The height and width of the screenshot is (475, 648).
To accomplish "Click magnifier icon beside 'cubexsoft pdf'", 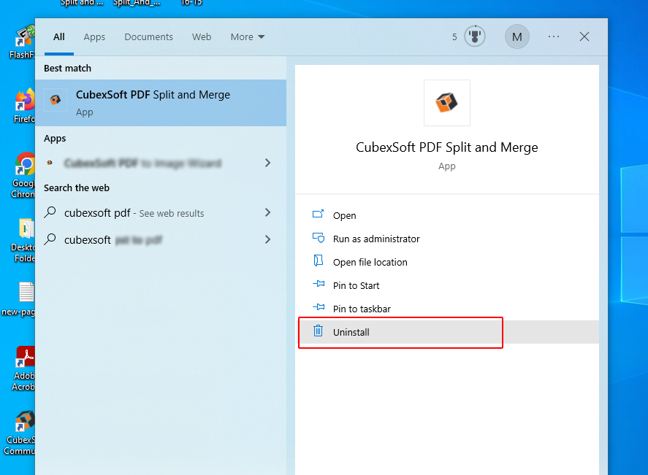I will tap(50, 212).
